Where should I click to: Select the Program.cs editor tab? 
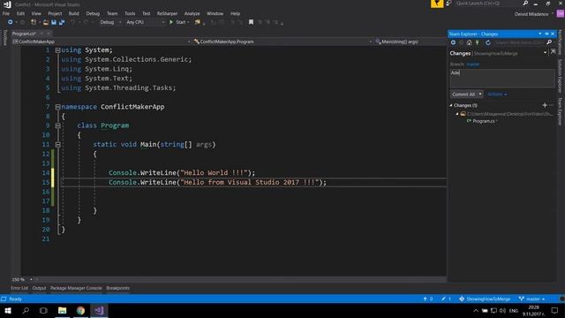point(24,34)
